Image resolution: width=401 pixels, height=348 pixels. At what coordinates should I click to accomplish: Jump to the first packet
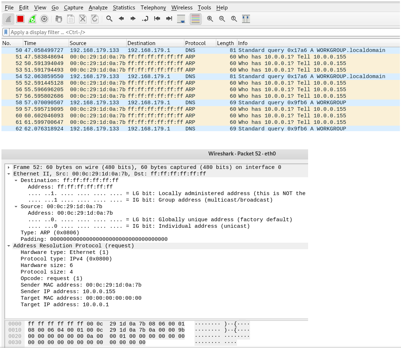coord(157,19)
